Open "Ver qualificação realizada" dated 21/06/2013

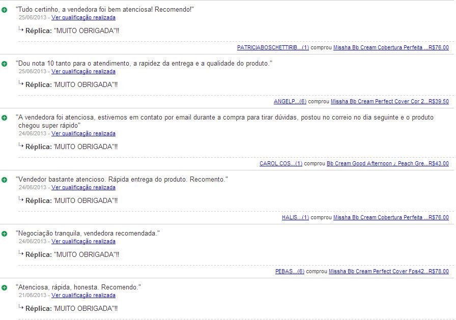point(83,295)
